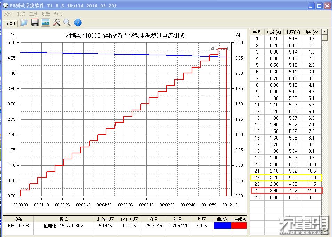Select row 22 in the data table
Viewport: 332px width, 237px height.
pyautogui.click(x=285, y=177)
